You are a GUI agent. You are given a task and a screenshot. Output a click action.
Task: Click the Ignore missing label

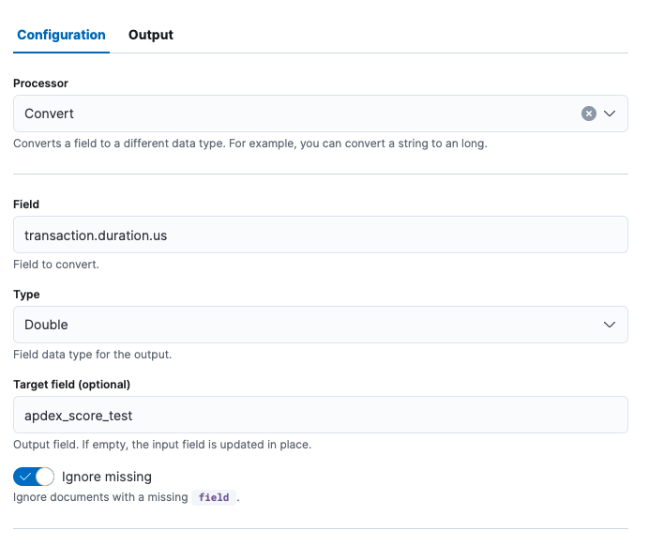(x=107, y=477)
